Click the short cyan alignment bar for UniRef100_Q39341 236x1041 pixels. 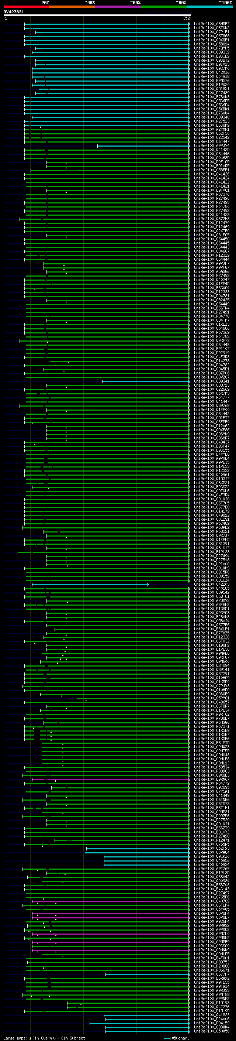pos(146,381)
